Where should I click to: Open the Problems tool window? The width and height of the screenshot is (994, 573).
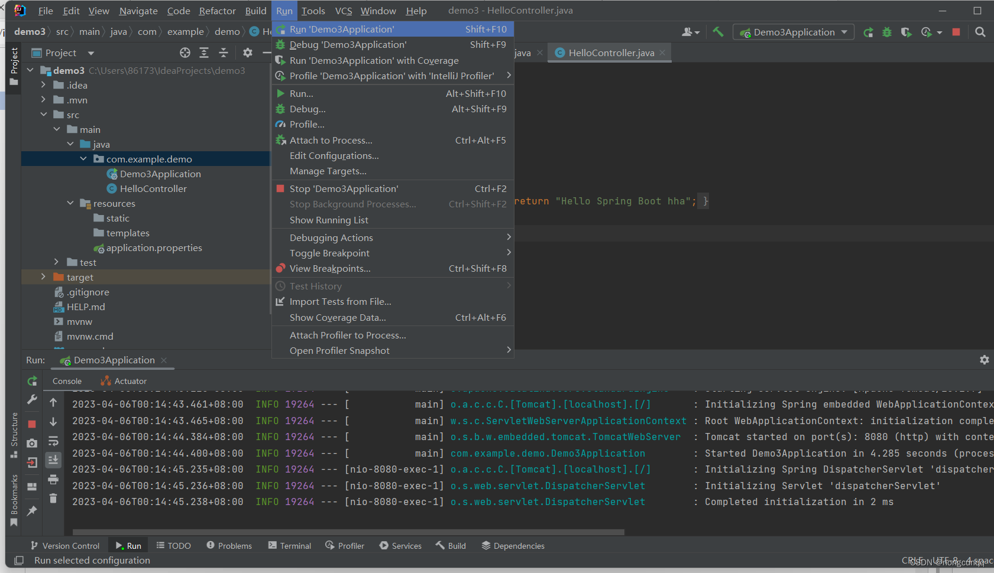click(229, 546)
